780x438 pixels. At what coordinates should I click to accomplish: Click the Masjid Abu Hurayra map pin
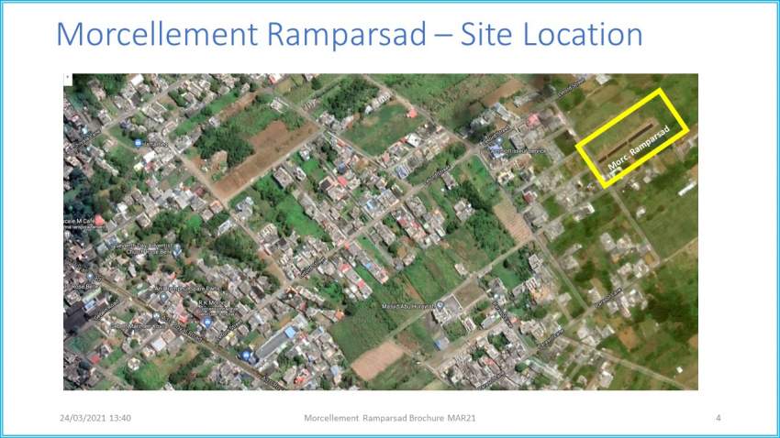[440, 306]
